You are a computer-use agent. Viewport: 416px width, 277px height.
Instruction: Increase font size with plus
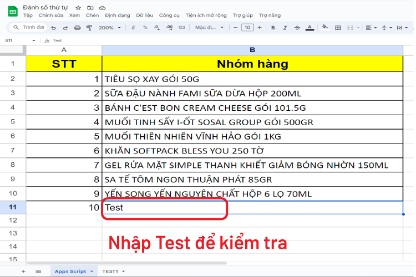(260, 27)
